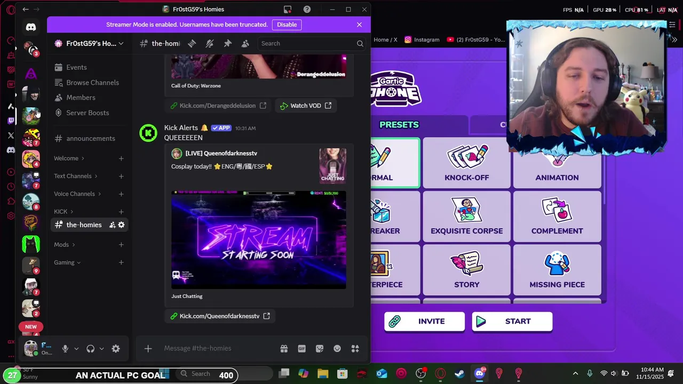Click INVITE button in Gartic Phone
Screen dimensions: 683x384
(424, 322)
